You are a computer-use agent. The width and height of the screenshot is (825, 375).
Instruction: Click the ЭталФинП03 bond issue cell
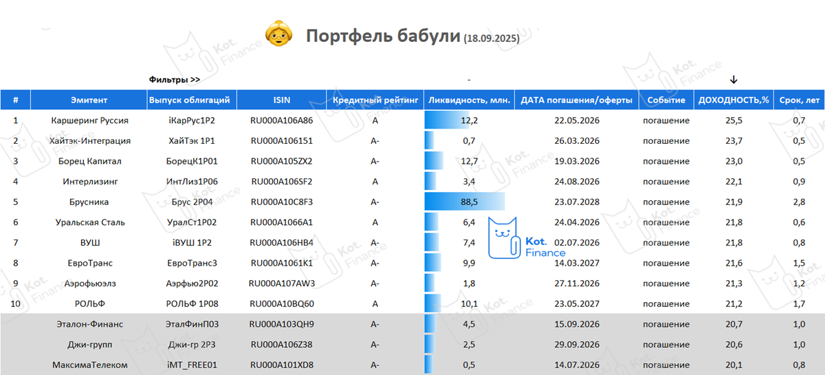click(x=192, y=324)
